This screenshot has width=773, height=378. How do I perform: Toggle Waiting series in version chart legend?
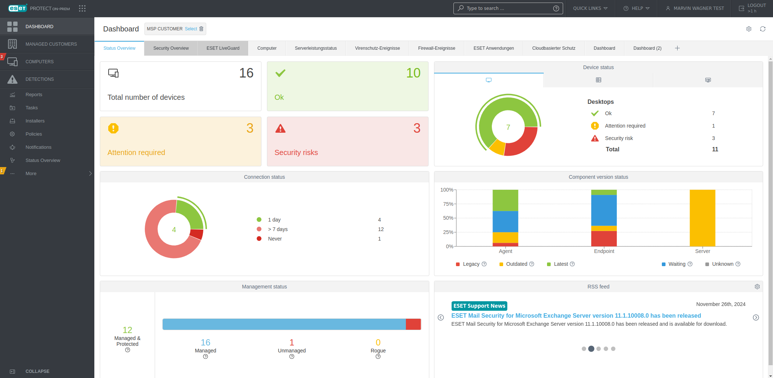674,264
